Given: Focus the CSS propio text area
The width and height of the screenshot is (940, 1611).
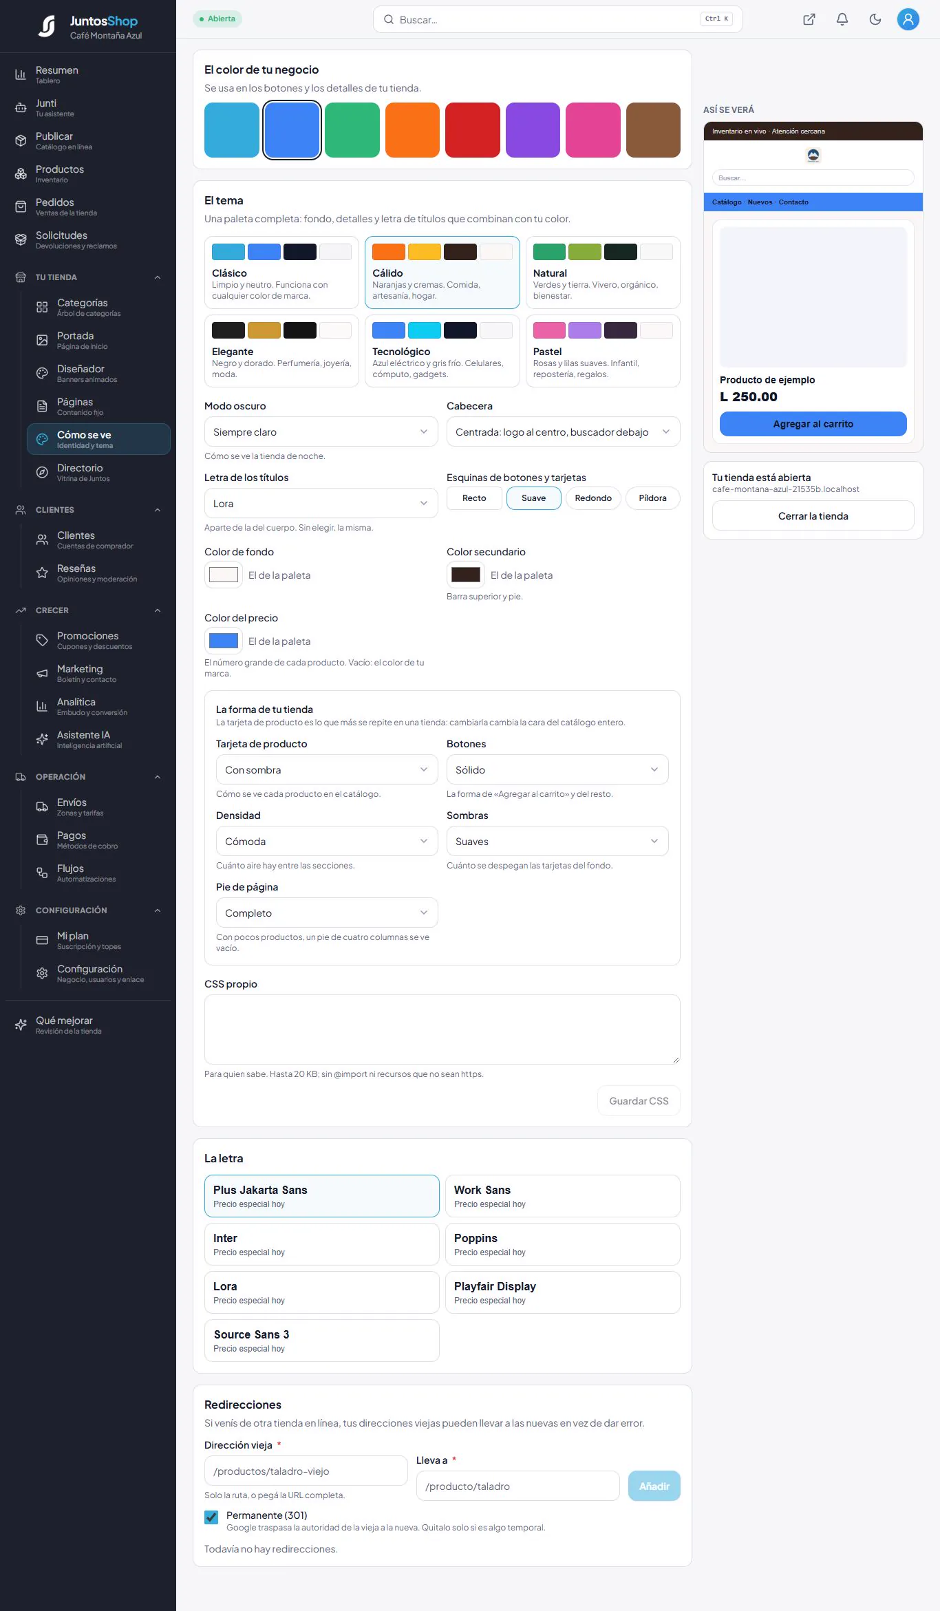Looking at the screenshot, I should pos(442,1029).
